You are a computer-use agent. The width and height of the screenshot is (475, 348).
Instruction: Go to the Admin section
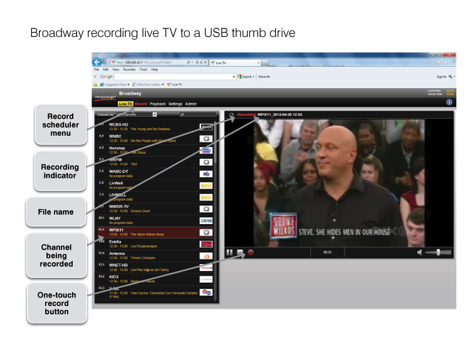191,104
